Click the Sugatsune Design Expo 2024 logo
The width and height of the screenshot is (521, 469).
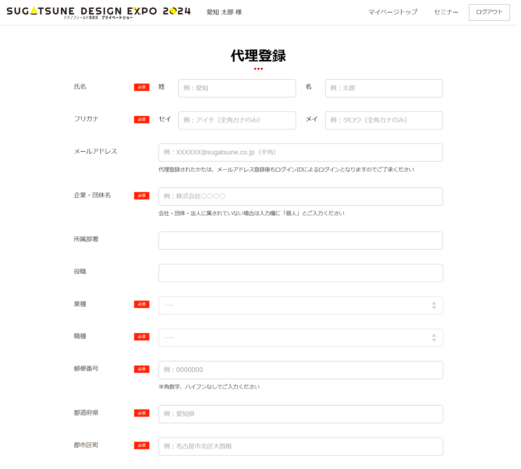98,13
